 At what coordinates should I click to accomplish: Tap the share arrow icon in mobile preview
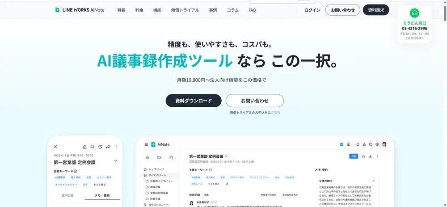coord(108,147)
